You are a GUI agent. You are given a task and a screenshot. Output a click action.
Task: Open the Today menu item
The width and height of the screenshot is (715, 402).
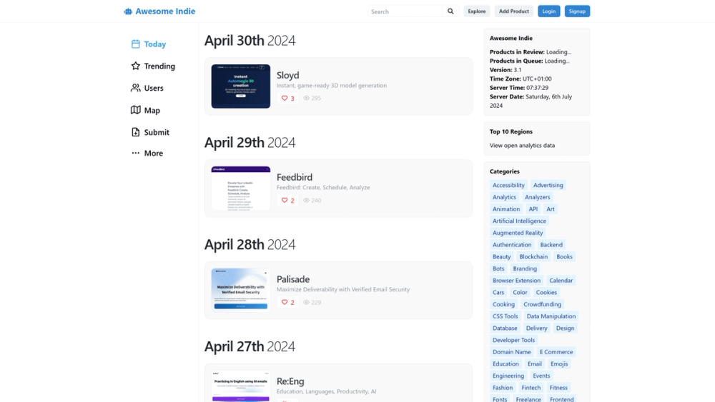[149, 44]
